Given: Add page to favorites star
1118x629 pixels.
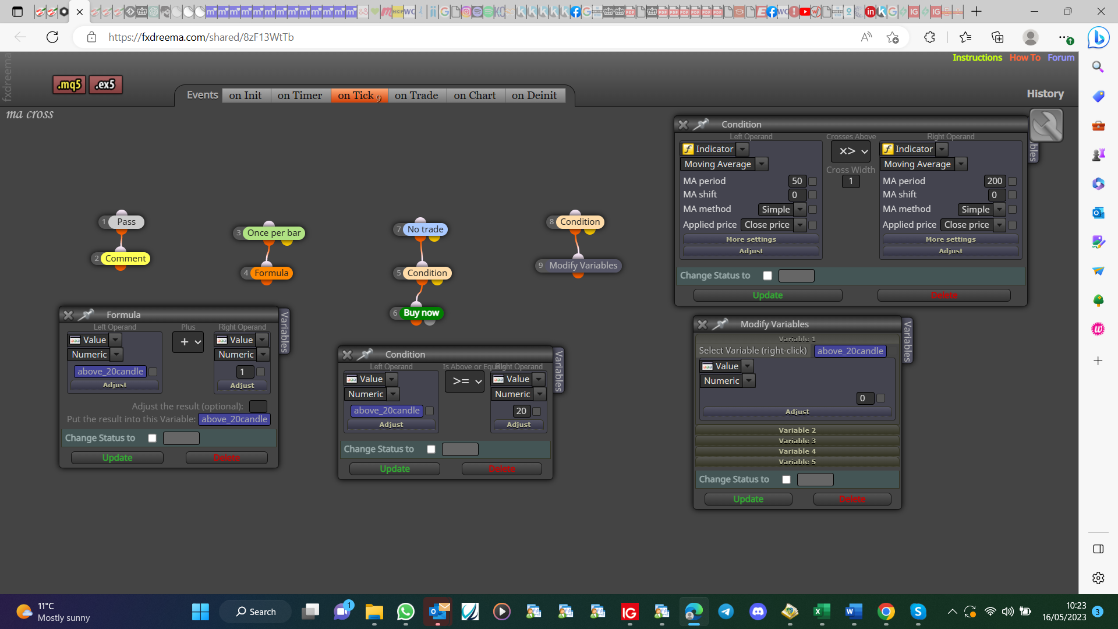Looking at the screenshot, I should tap(893, 37).
